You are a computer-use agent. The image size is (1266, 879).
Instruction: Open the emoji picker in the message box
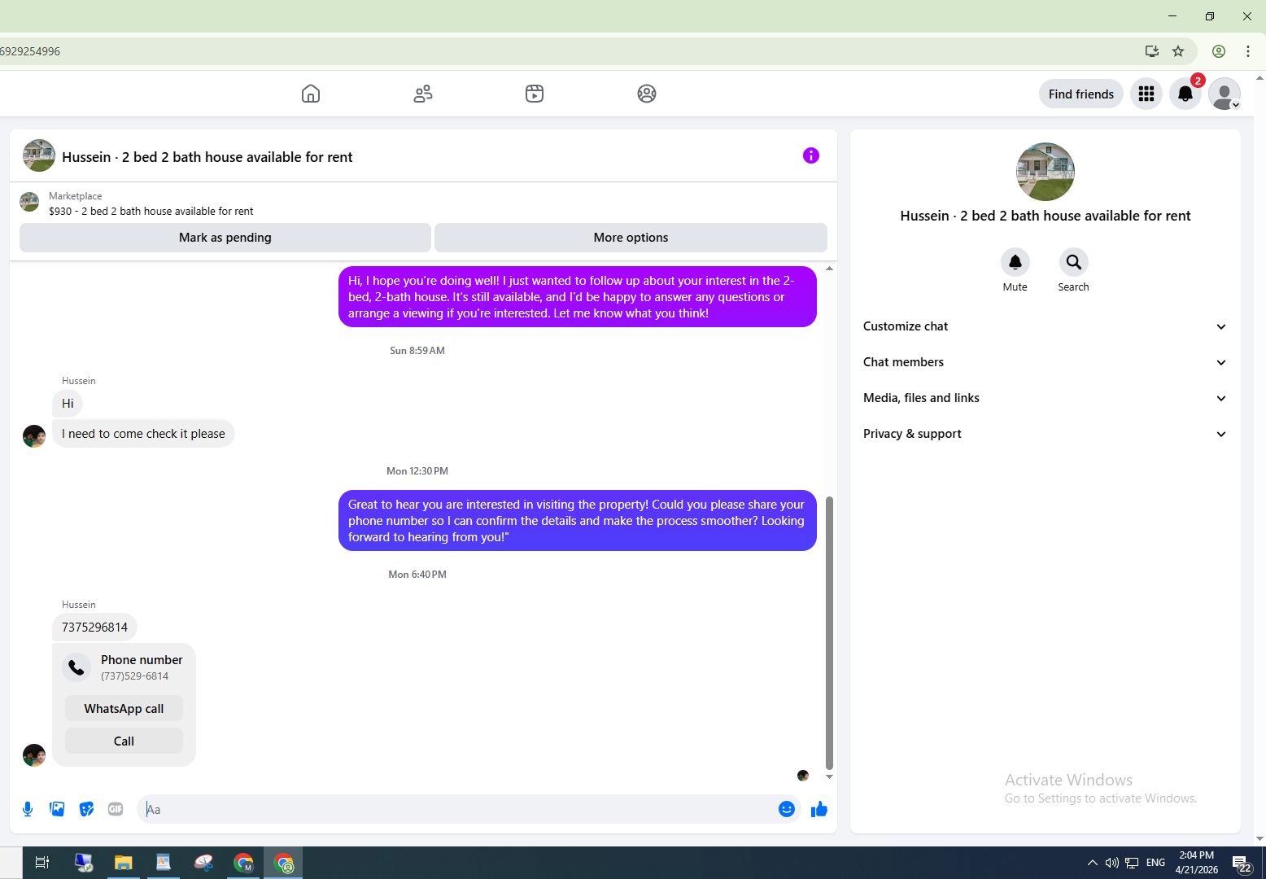[787, 809]
